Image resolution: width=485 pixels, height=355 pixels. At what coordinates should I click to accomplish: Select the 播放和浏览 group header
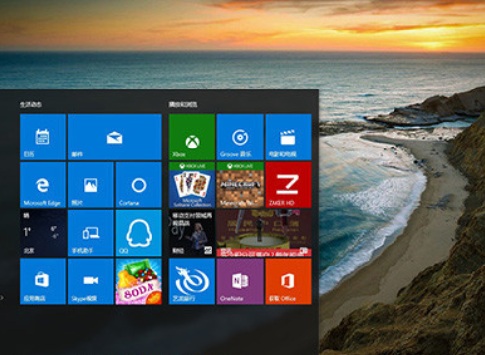(183, 105)
